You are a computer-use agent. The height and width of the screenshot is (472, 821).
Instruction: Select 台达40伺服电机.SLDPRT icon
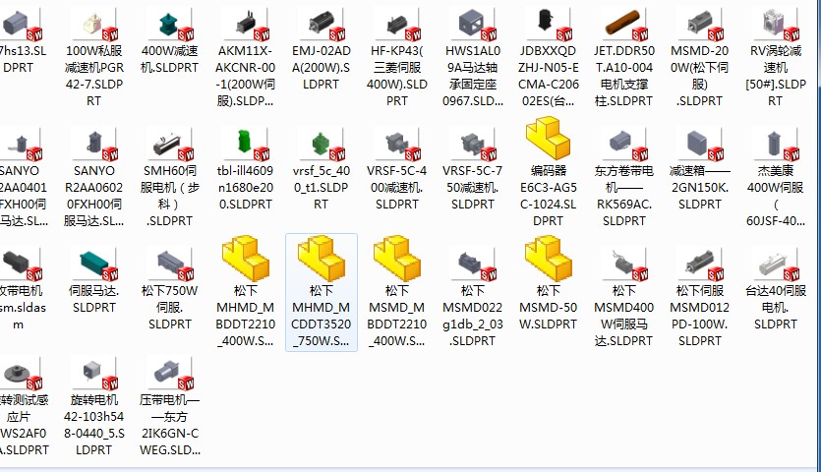(776, 265)
